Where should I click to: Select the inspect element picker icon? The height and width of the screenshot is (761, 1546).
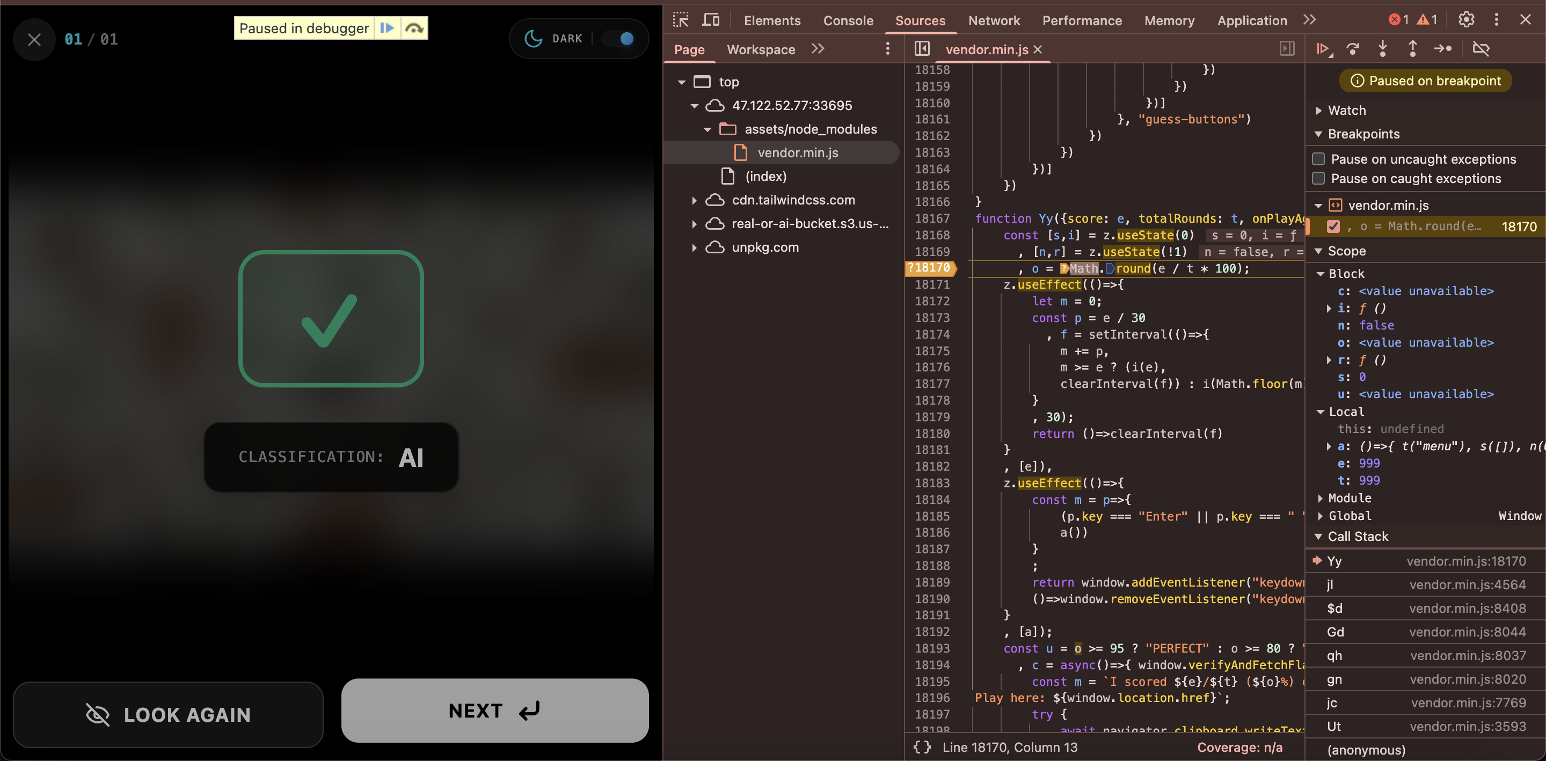681,20
